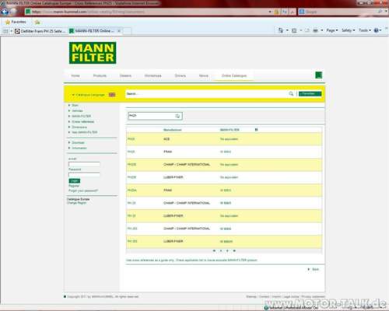Switch to the Oelfilter Fram PH 25 tab
389x311 pixels.
tap(40, 31)
